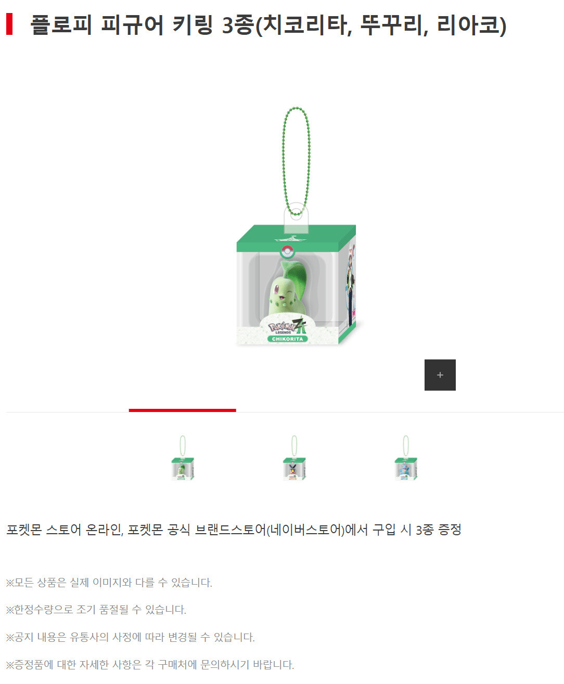
Task: Click the red bar beside heading
Action: 9,24
